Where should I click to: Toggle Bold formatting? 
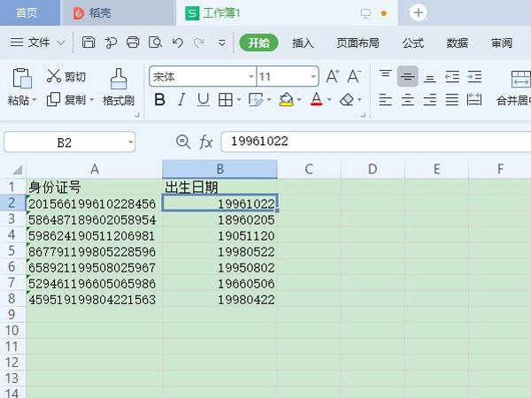click(159, 100)
